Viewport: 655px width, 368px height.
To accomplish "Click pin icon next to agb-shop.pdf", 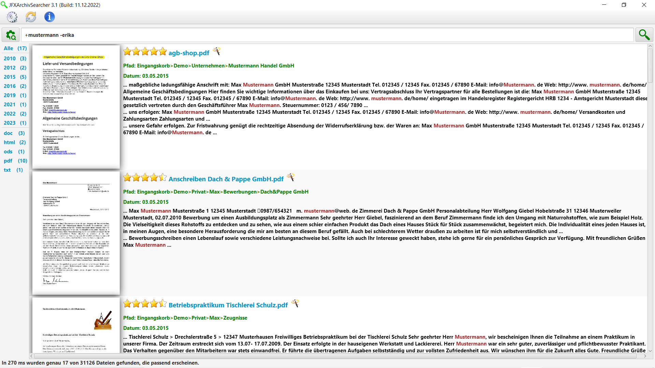I will click(x=217, y=51).
